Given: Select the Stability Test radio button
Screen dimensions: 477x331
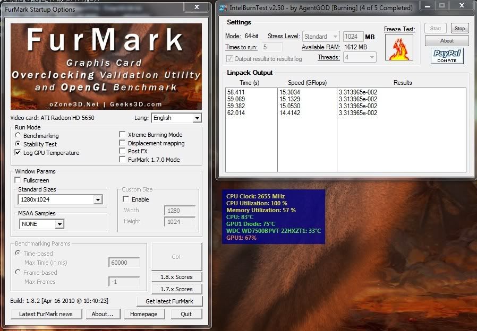Looking at the screenshot, I should 18,144.
